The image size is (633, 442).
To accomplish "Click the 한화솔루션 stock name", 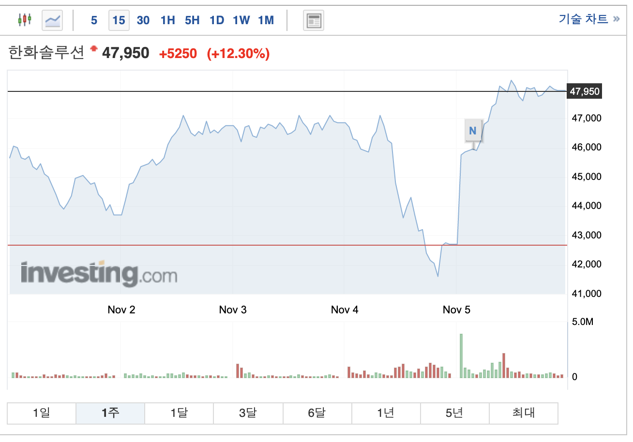I will click(46, 53).
